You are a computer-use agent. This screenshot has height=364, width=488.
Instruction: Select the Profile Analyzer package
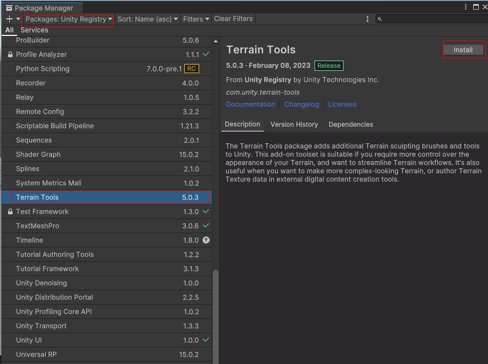[x=107, y=54]
